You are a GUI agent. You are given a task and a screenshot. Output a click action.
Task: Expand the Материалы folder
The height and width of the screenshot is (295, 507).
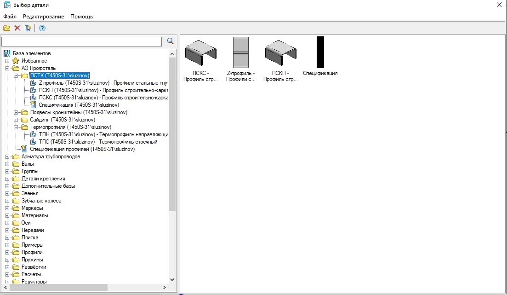[7, 216]
